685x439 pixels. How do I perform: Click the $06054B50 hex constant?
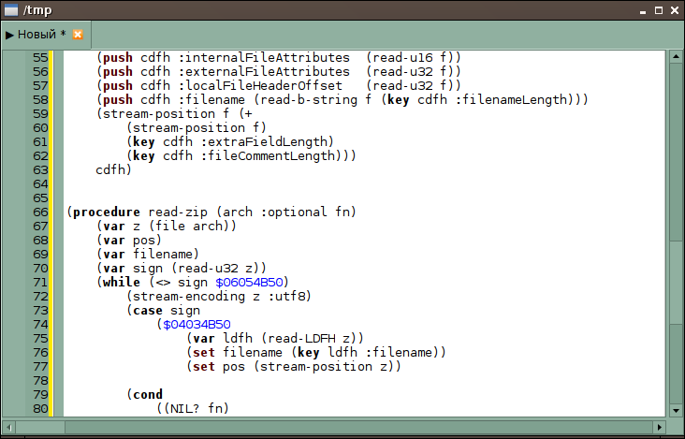251,282
